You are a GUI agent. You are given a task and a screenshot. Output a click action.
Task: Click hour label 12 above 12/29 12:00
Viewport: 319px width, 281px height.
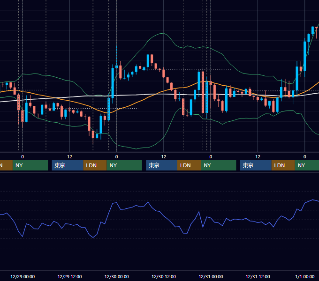coord(69,157)
